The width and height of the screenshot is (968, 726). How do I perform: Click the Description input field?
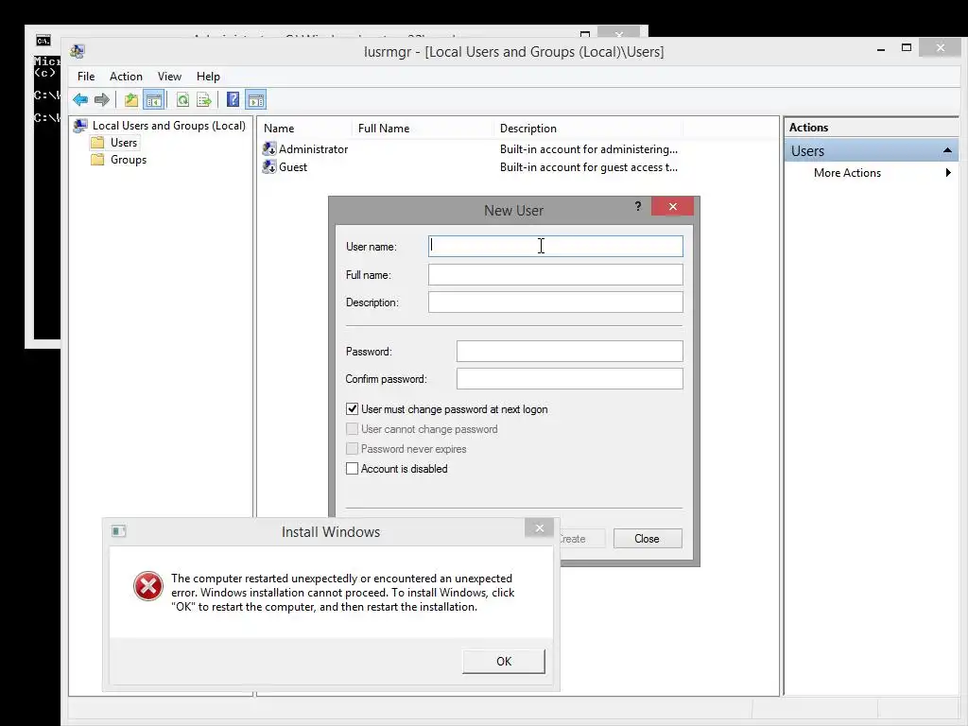pos(556,302)
